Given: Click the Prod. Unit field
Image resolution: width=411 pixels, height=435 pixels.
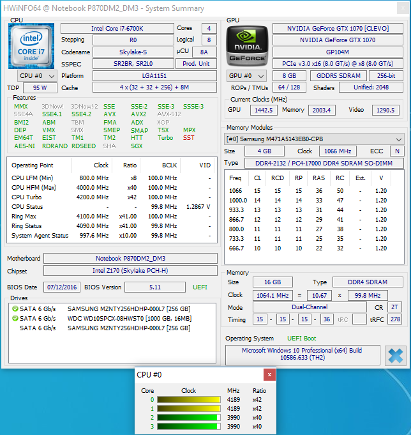Looking at the screenshot, I should coord(196,63).
